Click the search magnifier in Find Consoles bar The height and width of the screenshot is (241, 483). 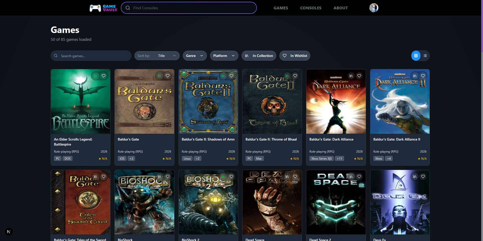[128, 8]
